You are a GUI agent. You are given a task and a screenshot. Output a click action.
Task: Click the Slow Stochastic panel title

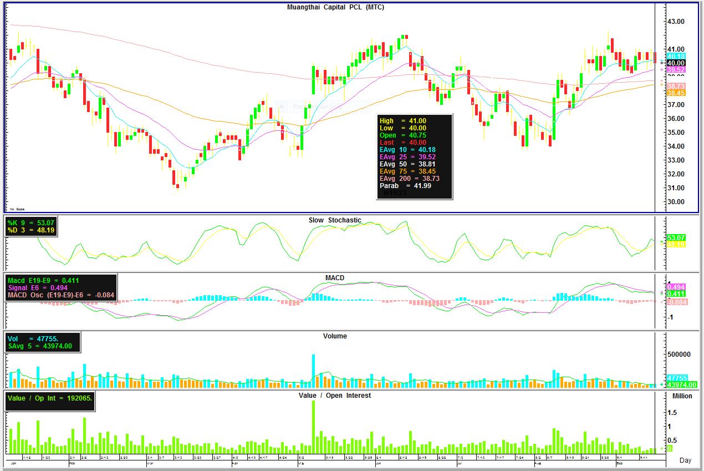(x=335, y=220)
